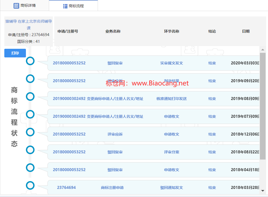Viewport: 268px width, 197px height.
Task: Click 结束 in the 2019年09月20日 row
Action: coord(212,81)
